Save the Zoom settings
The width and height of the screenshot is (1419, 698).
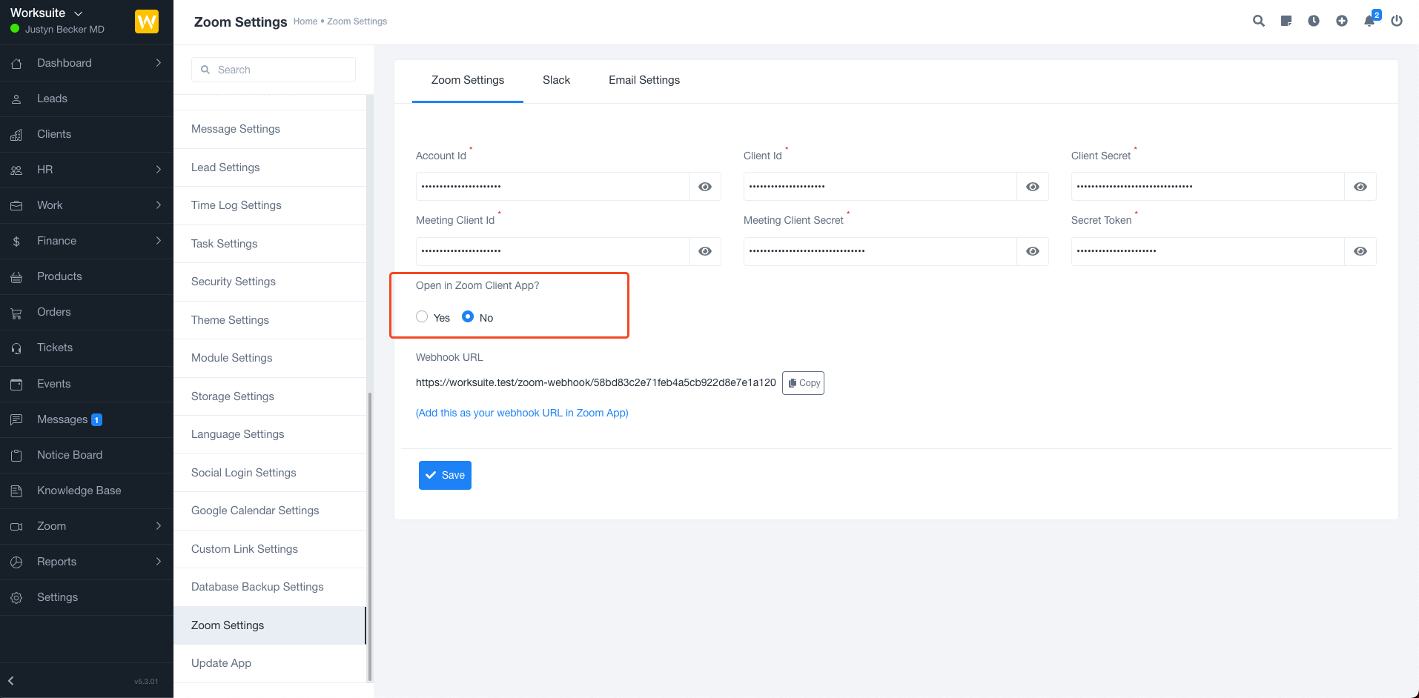[445, 475]
